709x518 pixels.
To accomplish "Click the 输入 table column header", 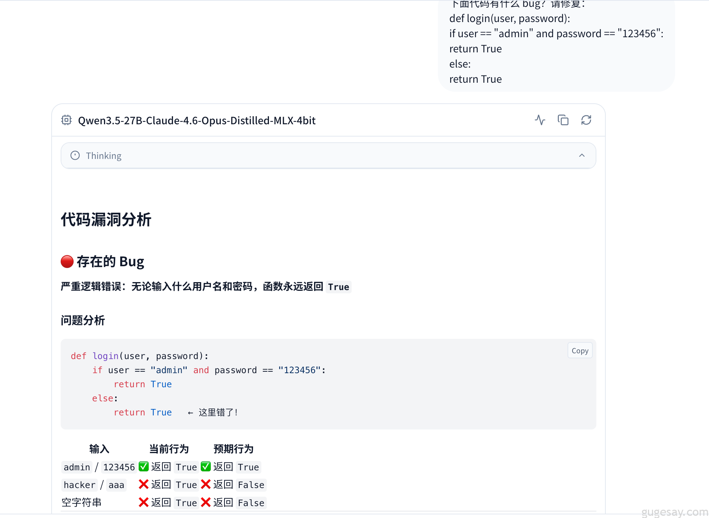I will tap(99, 449).
